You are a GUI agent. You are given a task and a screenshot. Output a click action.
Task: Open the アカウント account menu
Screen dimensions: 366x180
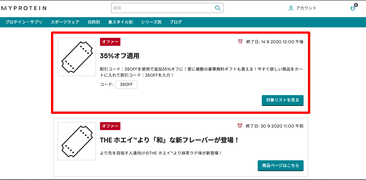pyautogui.click(x=303, y=8)
